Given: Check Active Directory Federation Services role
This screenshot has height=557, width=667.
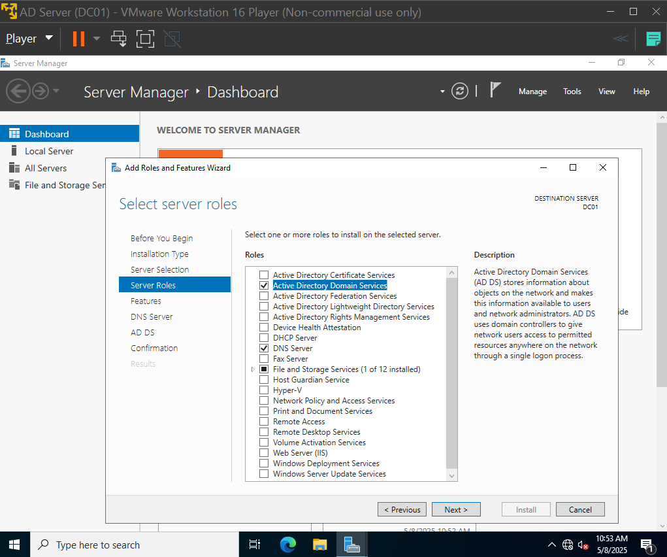Looking at the screenshot, I should click(x=264, y=296).
